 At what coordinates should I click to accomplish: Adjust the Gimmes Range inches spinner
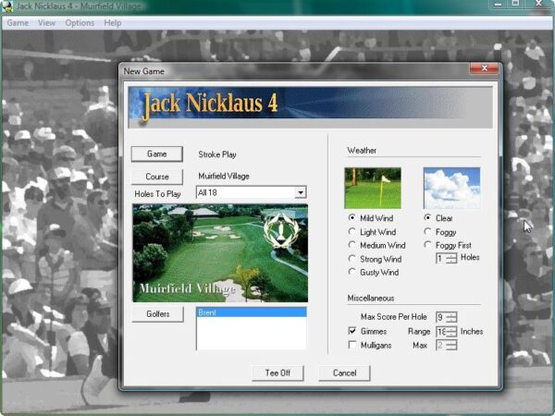click(x=452, y=331)
